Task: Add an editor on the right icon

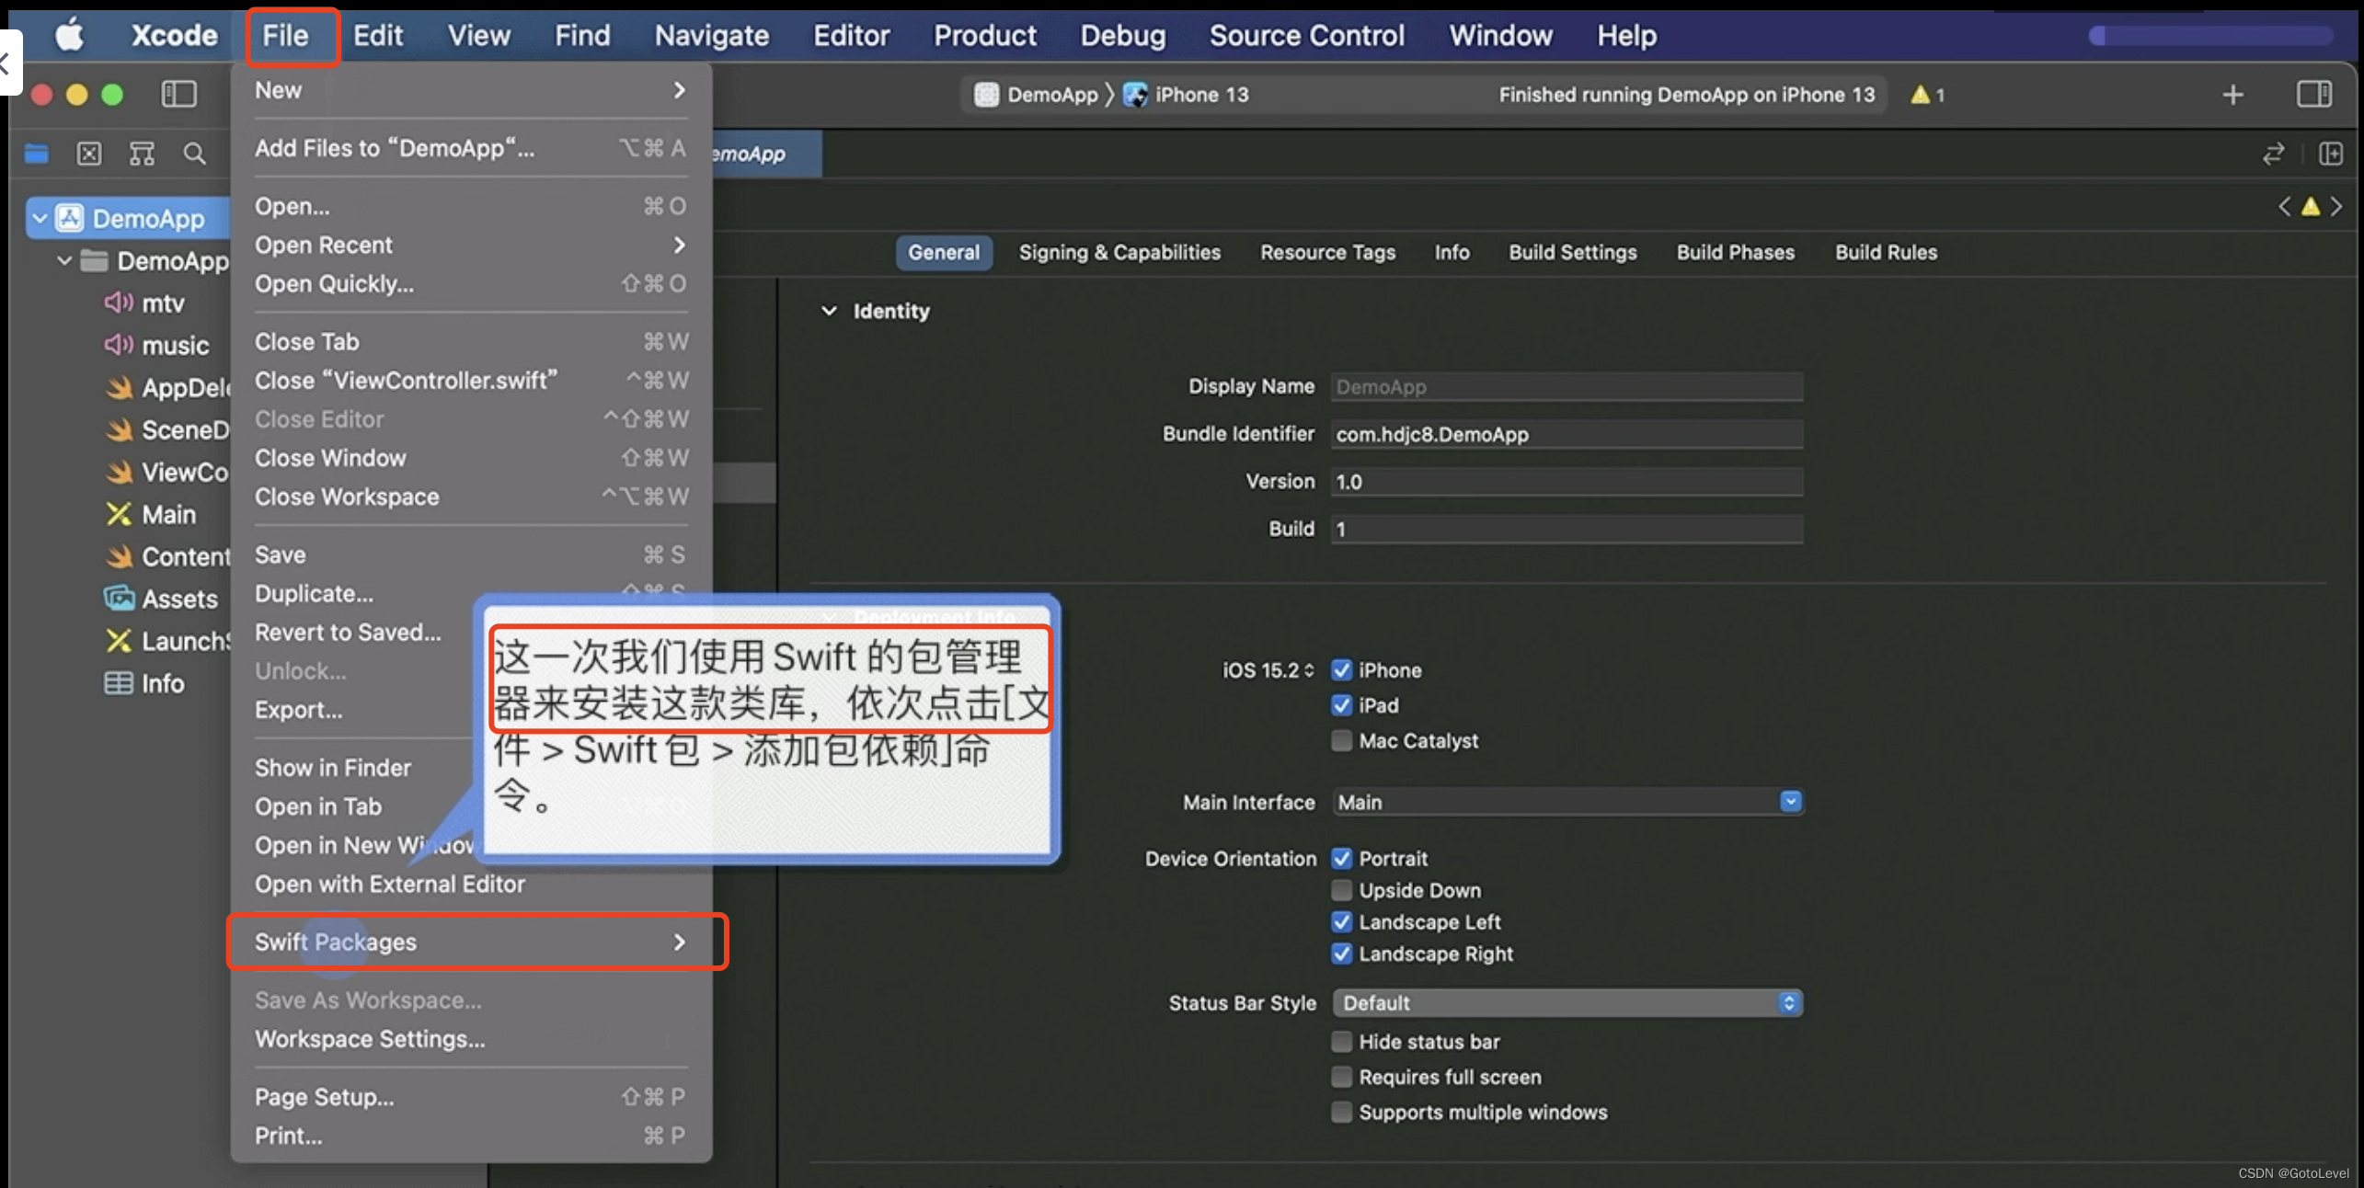Action: pos(2330,154)
